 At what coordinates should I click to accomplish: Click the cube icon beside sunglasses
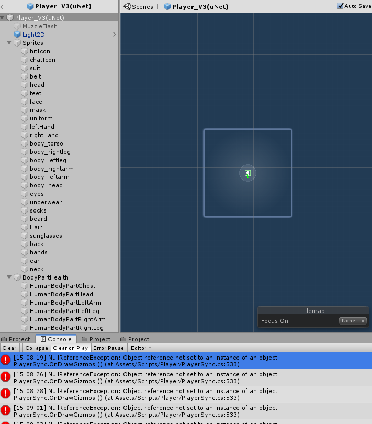(x=25, y=236)
